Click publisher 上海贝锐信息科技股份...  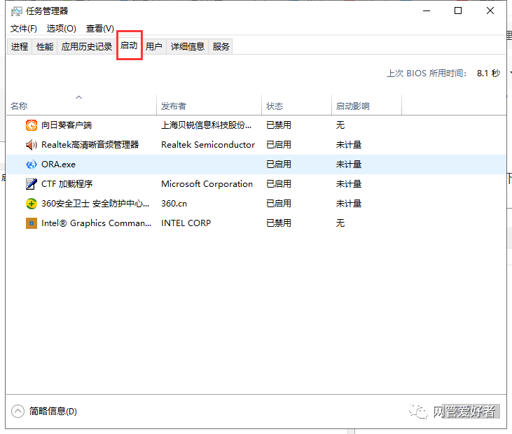tap(207, 125)
